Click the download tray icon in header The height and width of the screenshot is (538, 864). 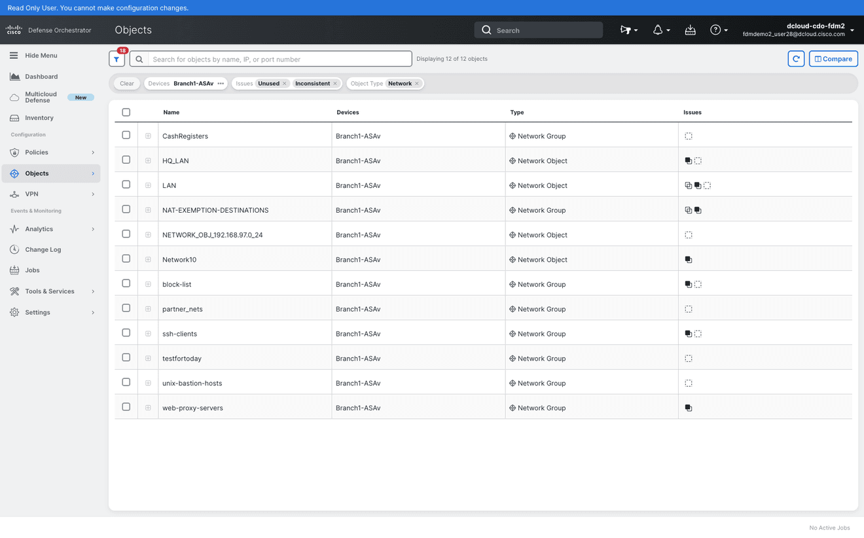pyautogui.click(x=690, y=30)
